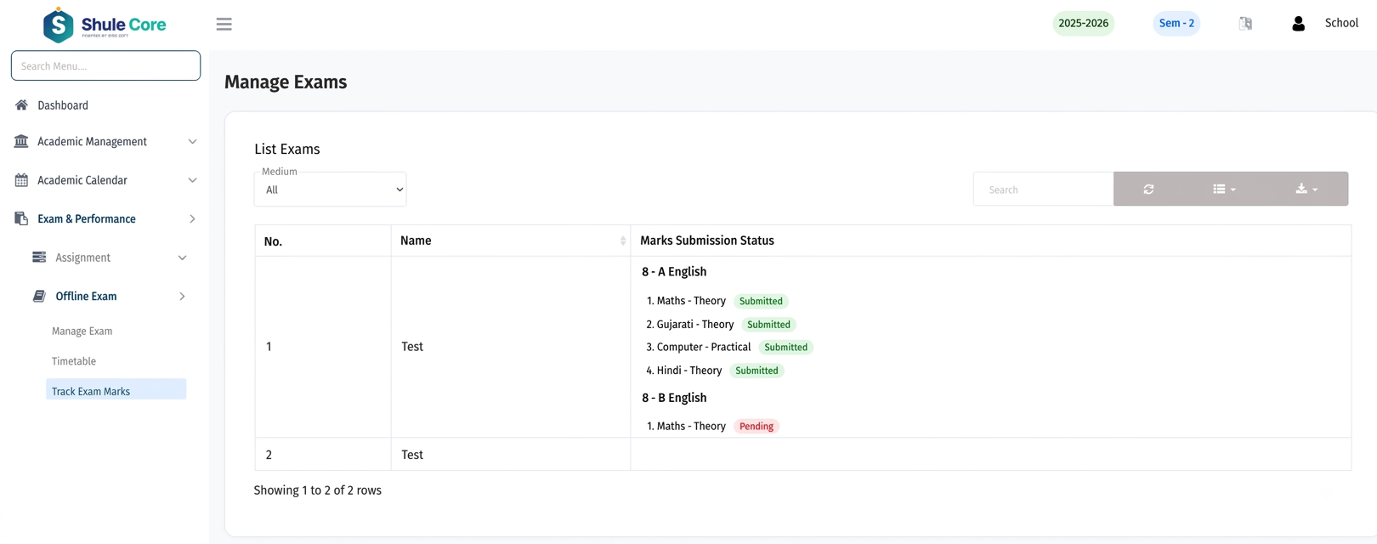The height and width of the screenshot is (544, 1377).
Task: Sort the table by Name column
Action: [511, 241]
